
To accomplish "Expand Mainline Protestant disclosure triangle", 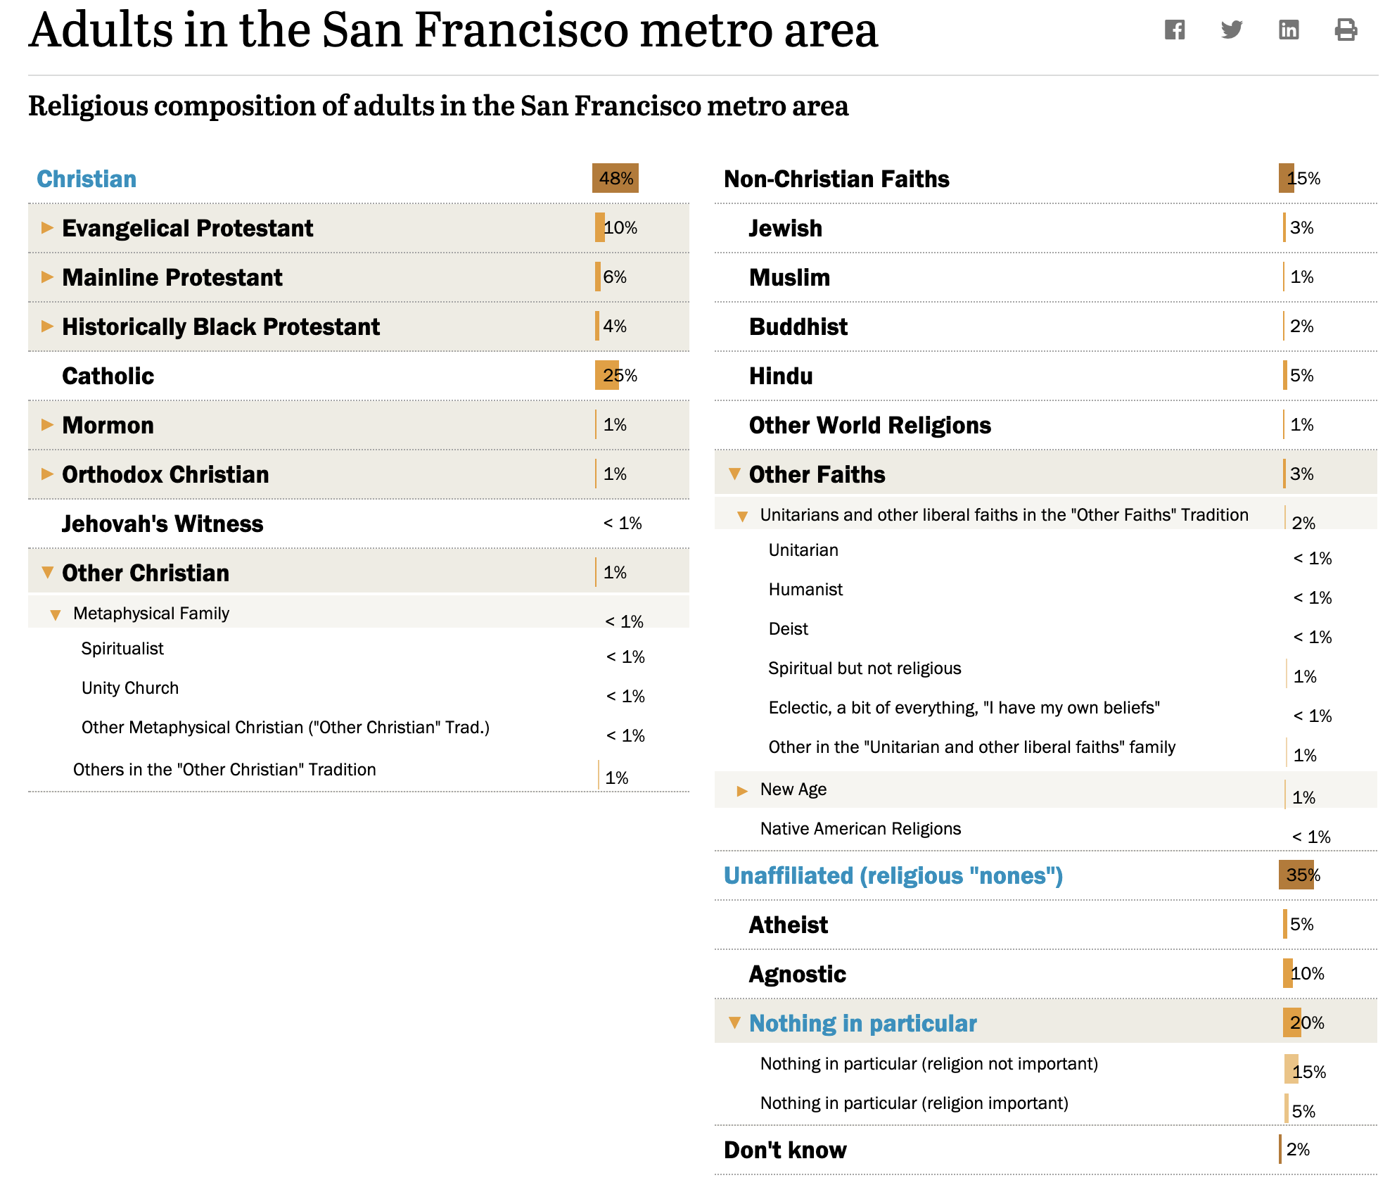I will click(x=47, y=277).
